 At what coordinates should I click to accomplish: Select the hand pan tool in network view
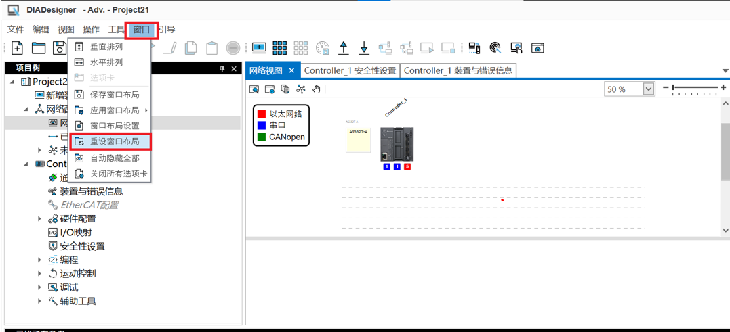coord(317,89)
